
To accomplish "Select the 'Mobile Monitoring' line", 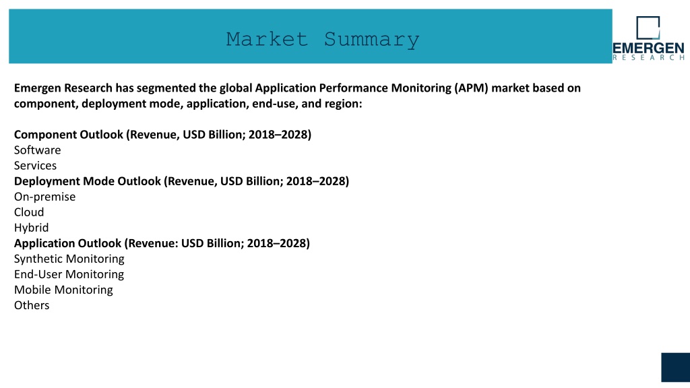I will point(63,290).
